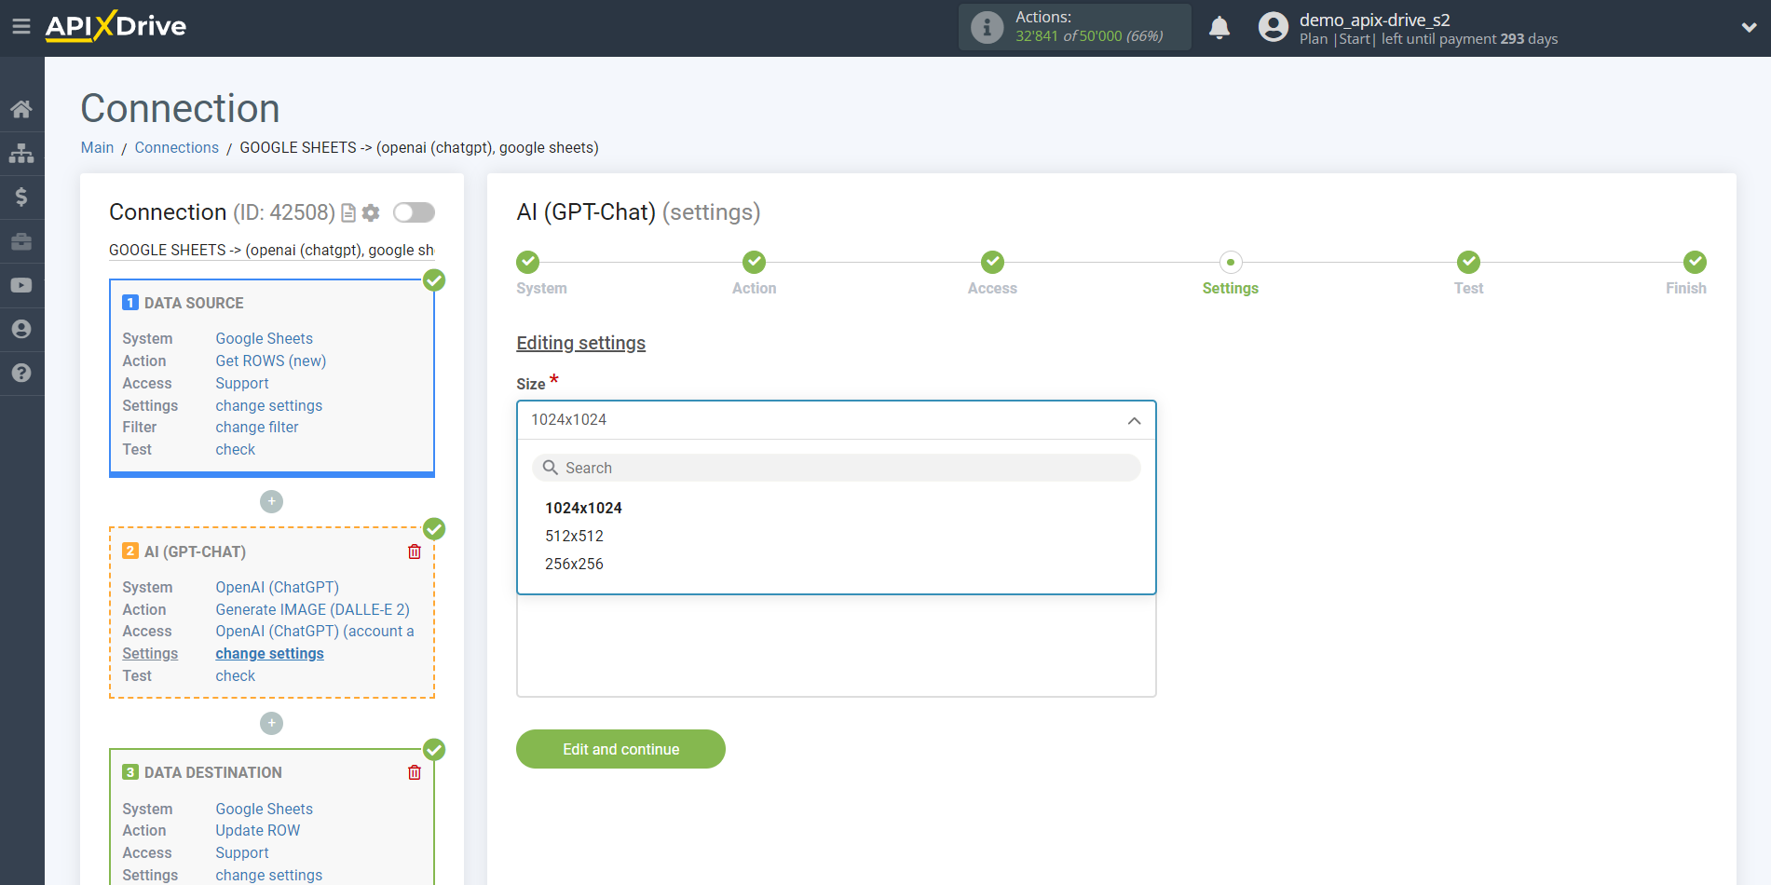Viewport: 1771px width, 885px height.
Task: Open AI block change settings link
Action: click(x=269, y=653)
